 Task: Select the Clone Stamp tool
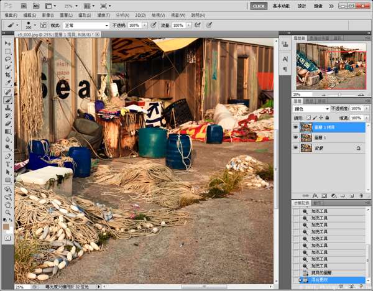[x=8, y=108]
